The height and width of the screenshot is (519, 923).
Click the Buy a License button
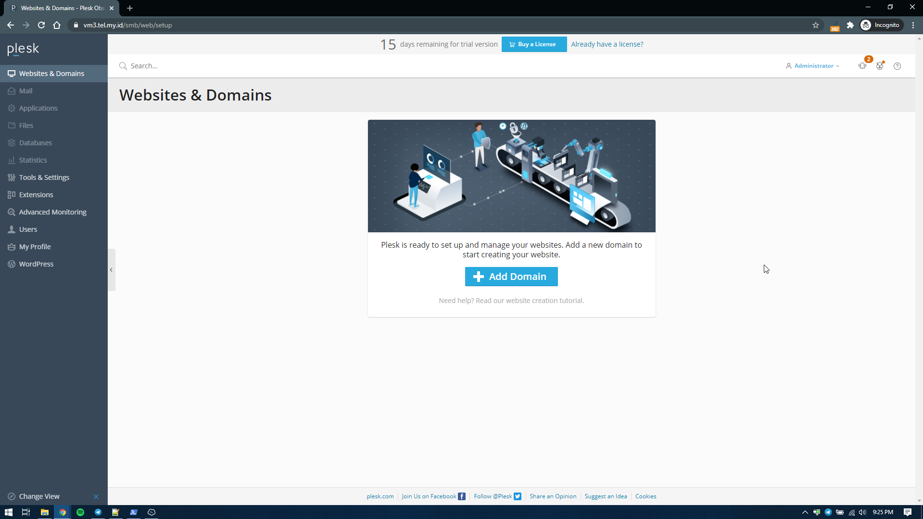[x=534, y=44]
